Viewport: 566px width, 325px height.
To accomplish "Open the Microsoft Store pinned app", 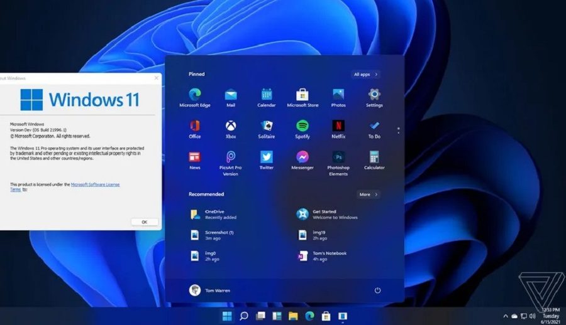I will click(302, 95).
